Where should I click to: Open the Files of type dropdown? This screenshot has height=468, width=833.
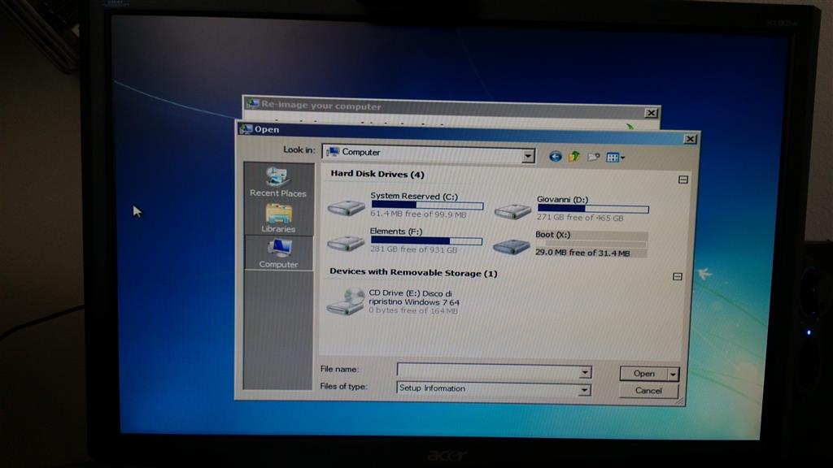(x=584, y=390)
